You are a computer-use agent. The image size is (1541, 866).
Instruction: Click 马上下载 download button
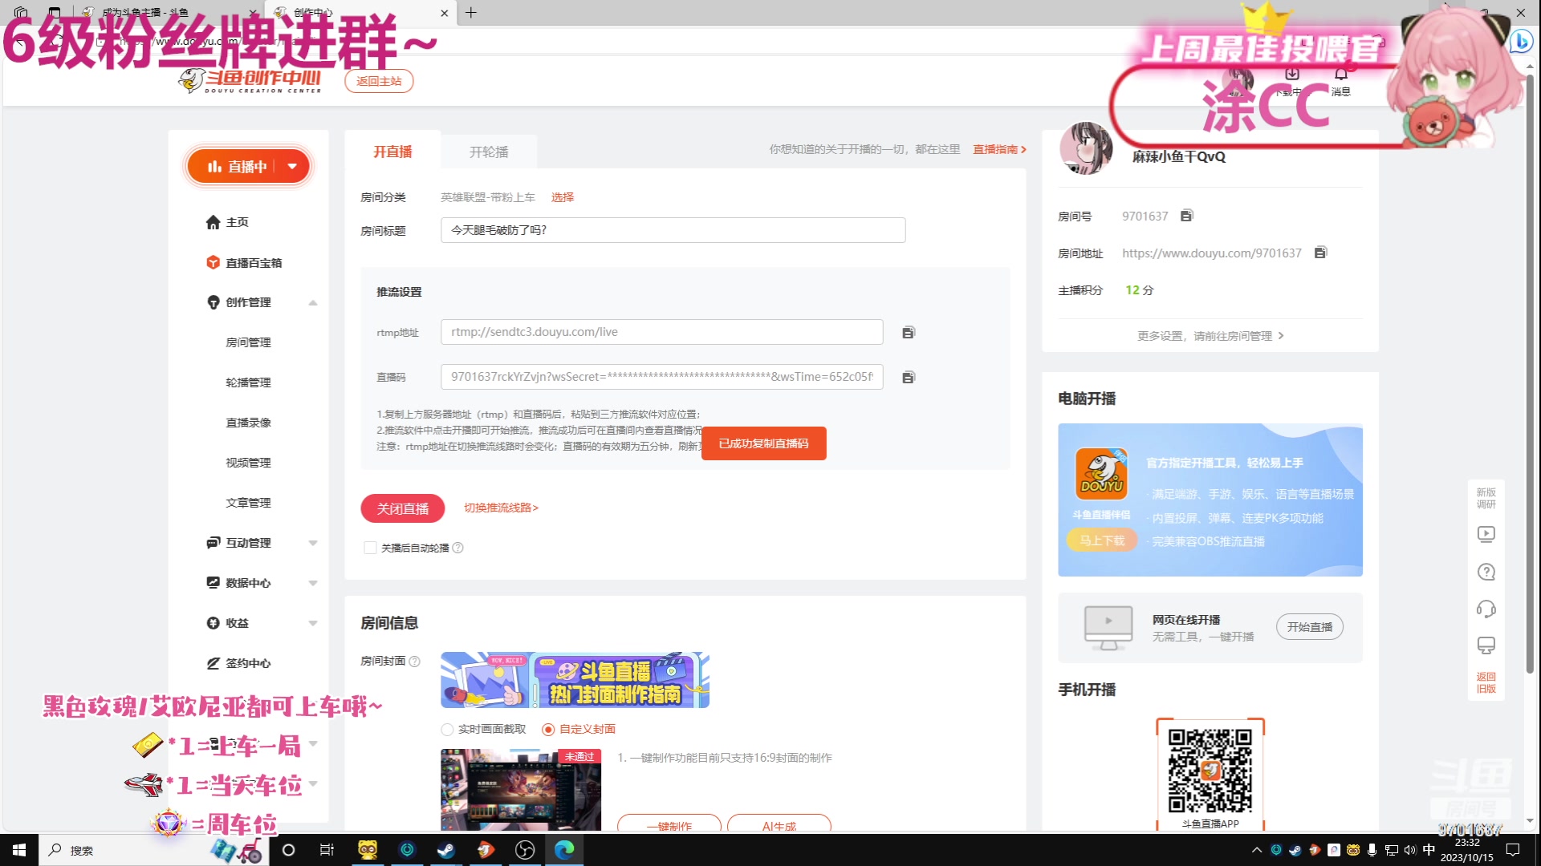click(x=1101, y=540)
